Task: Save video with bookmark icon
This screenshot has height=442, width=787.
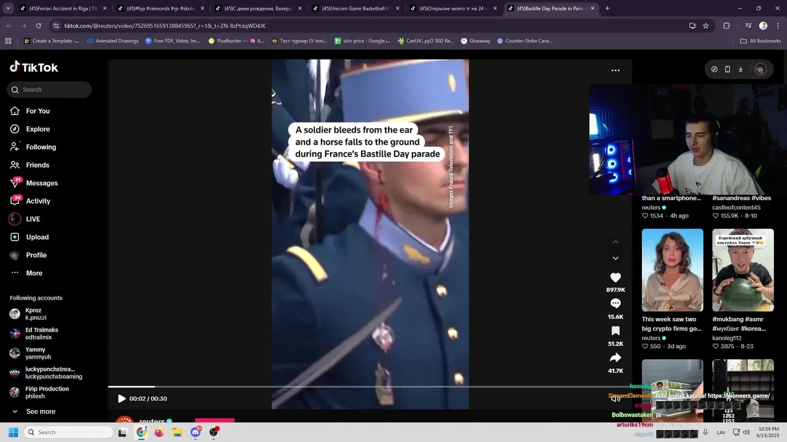Action: [x=615, y=331]
